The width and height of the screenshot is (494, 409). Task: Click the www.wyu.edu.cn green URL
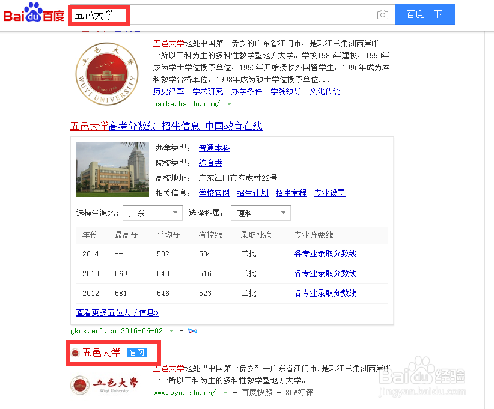(184, 393)
